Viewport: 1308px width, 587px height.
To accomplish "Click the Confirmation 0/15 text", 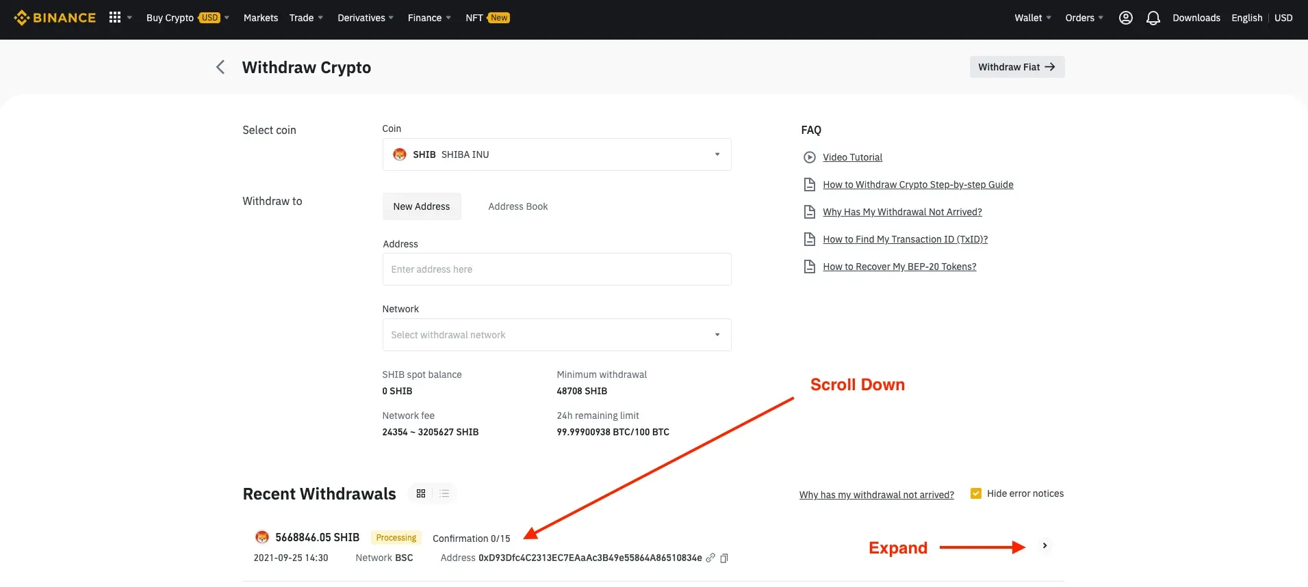I will pyautogui.click(x=472, y=538).
